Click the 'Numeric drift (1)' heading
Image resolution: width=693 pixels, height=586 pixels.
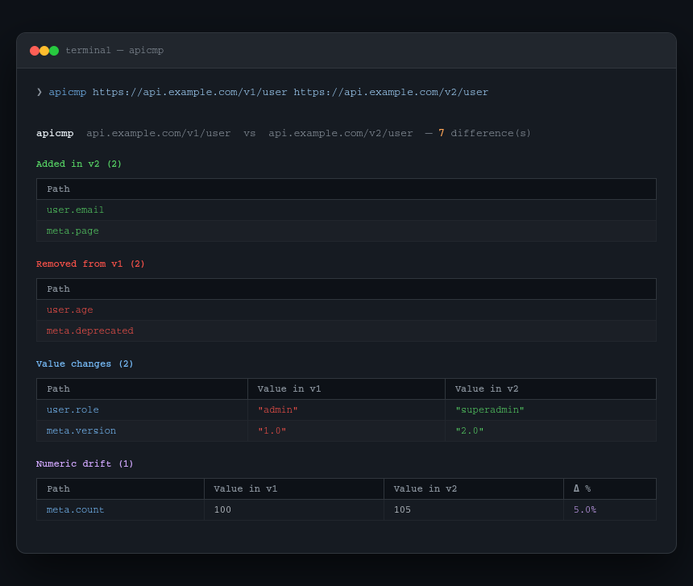point(85,463)
